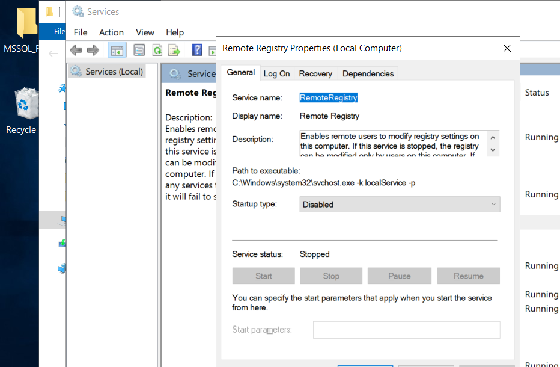This screenshot has width=560, height=367.
Task: Close the Remote Registry Properties dialog
Action: 507,48
